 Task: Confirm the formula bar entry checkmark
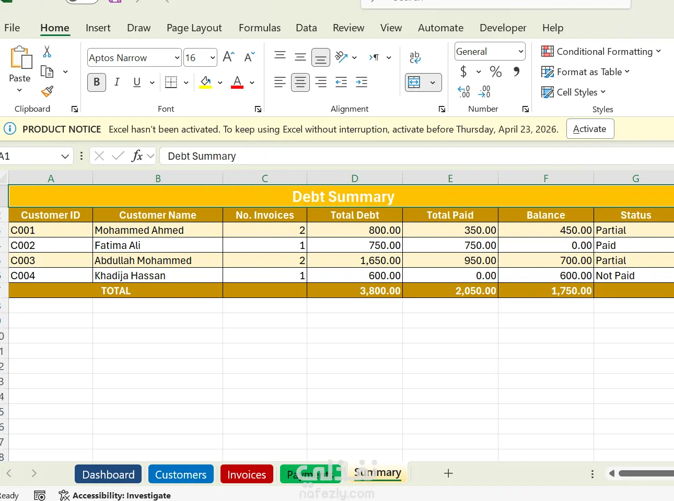pos(118,156)
